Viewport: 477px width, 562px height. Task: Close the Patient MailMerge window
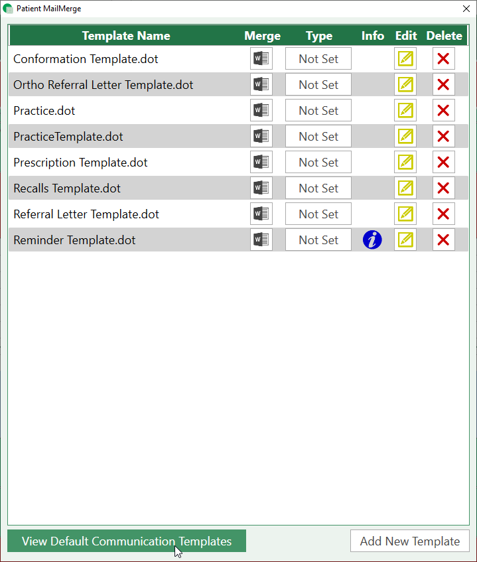point(465,9)
